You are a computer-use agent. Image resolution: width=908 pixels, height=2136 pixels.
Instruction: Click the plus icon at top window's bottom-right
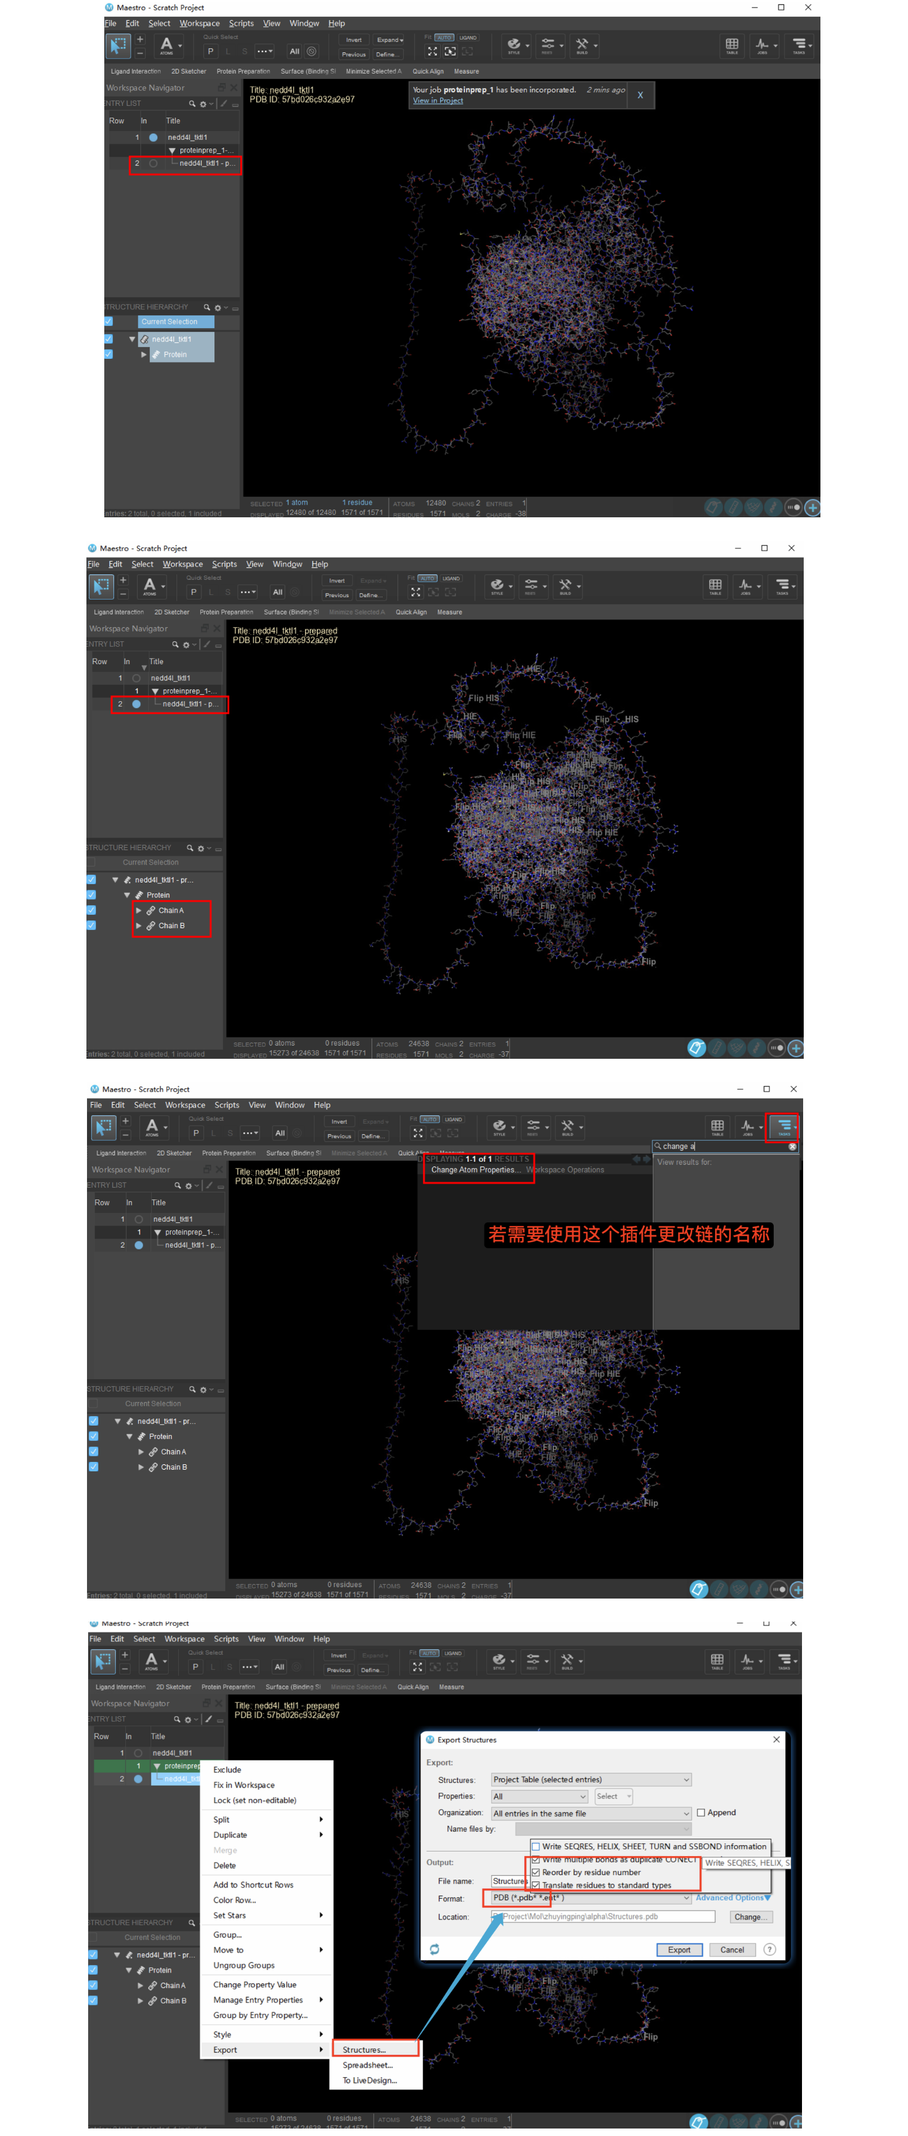[812, 506]
